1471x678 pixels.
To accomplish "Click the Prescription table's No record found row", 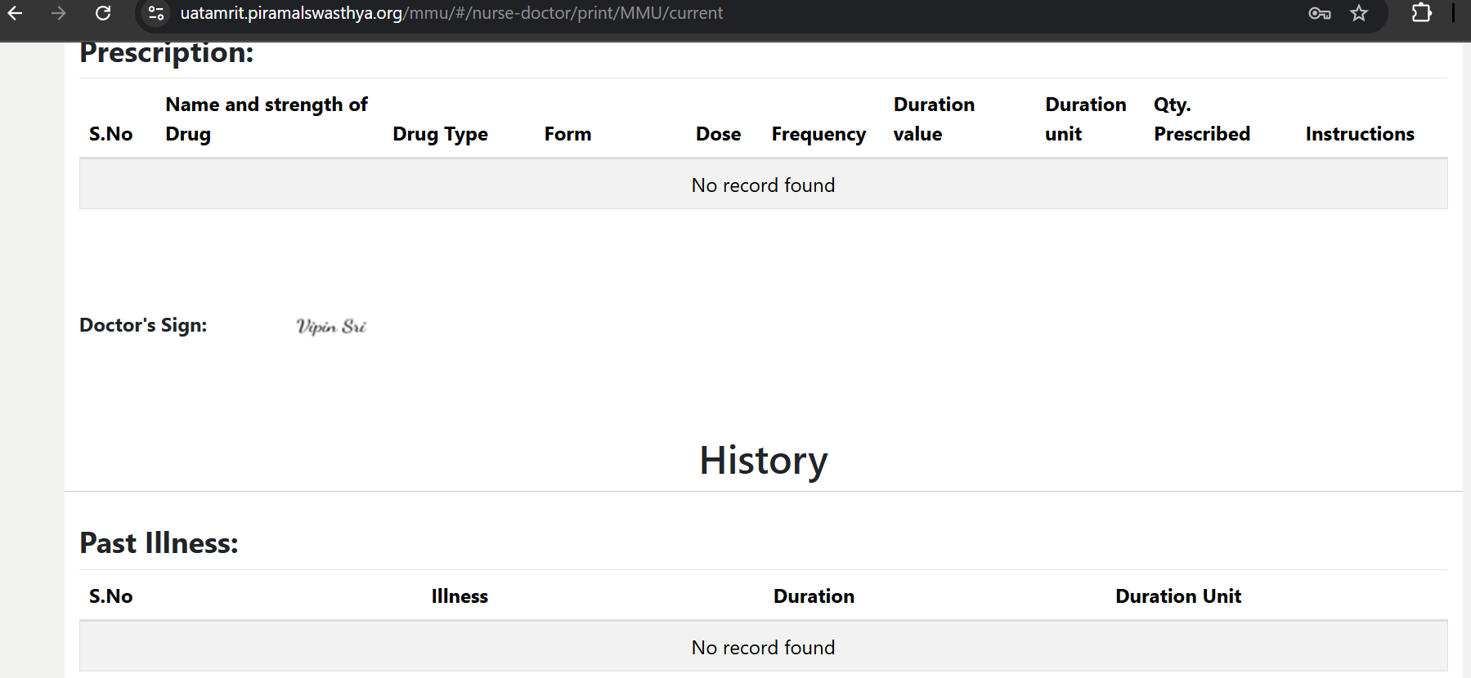I will coord(763,185).
